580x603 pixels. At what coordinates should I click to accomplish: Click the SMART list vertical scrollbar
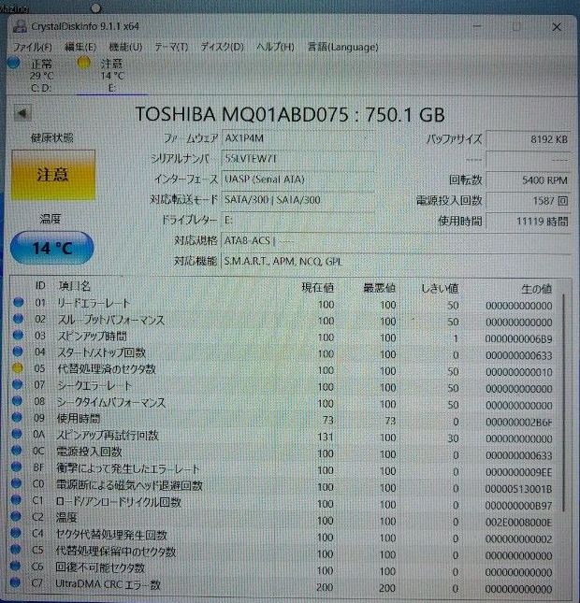pos(563,403)
